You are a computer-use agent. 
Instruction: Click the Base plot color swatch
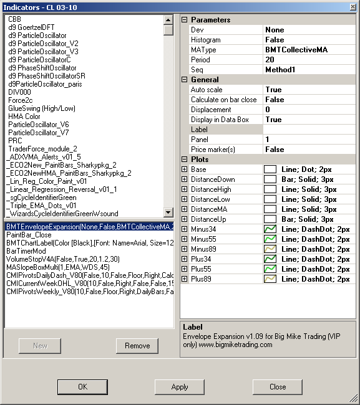tap(270, 169)
